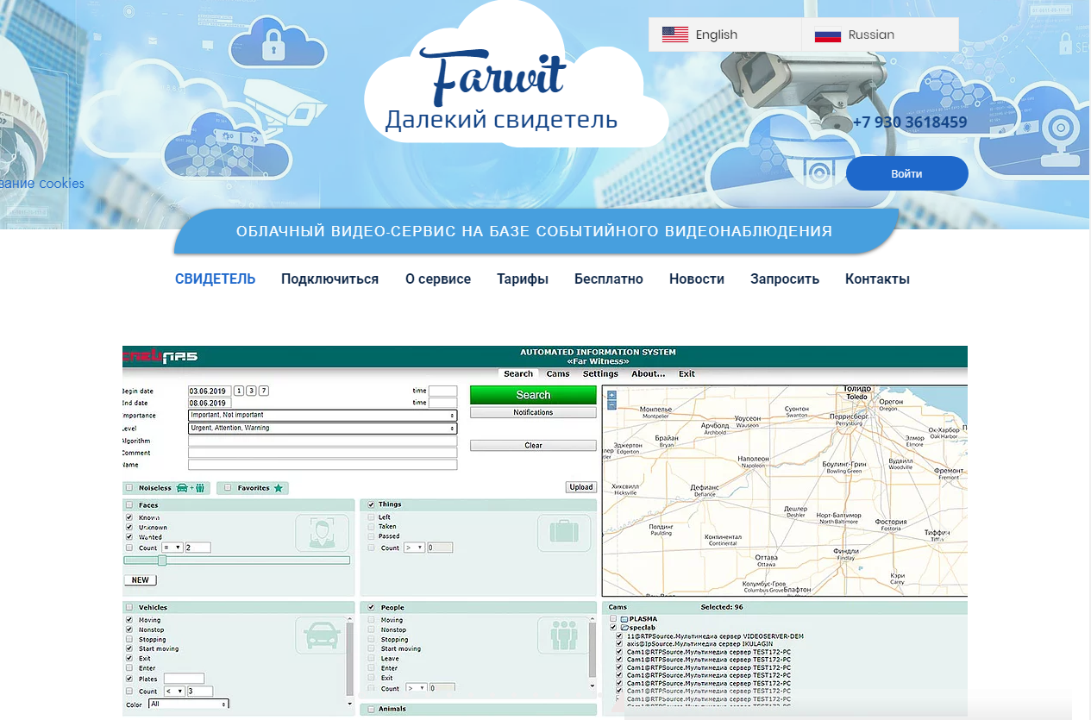
Task: Open the vehicle Color dropdown
Action: tap(189, 704)
